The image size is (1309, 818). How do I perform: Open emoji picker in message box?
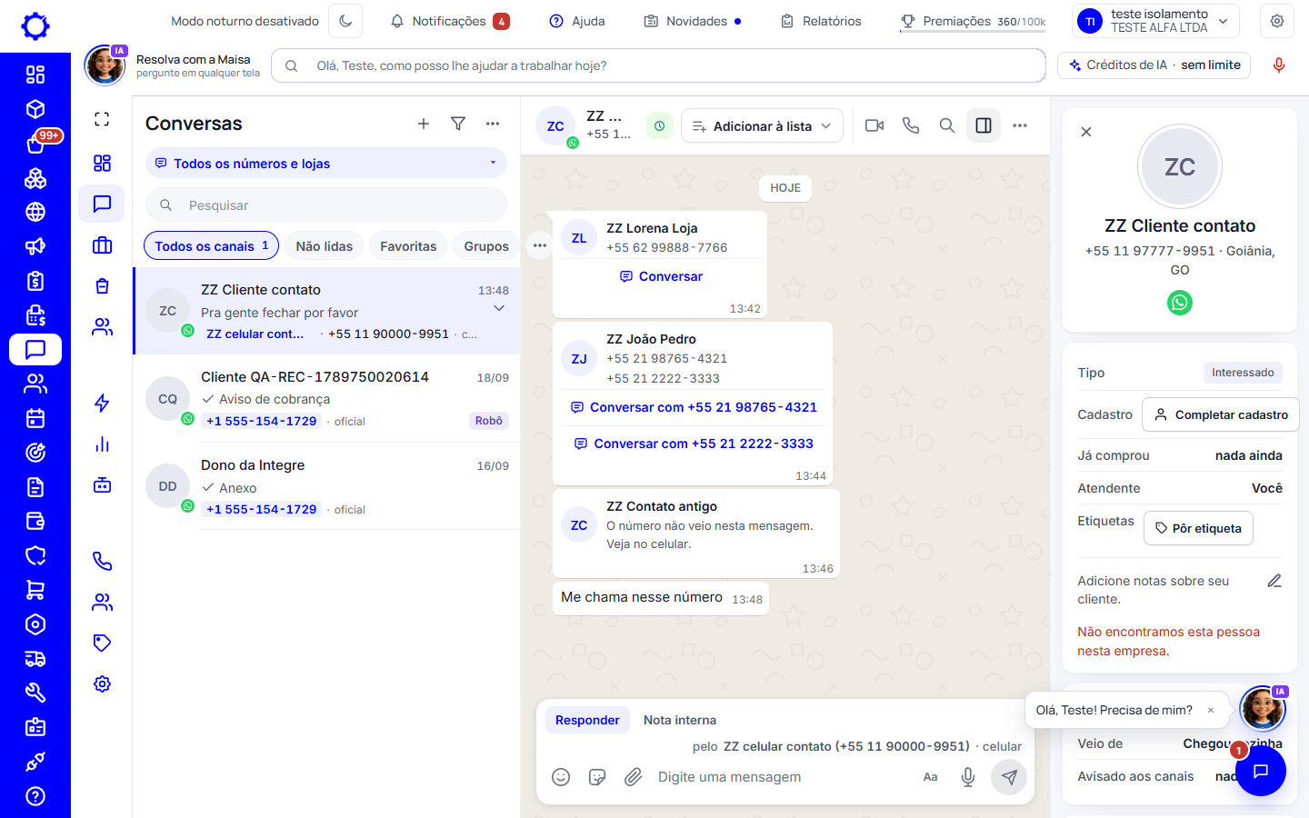pos(561,777)
